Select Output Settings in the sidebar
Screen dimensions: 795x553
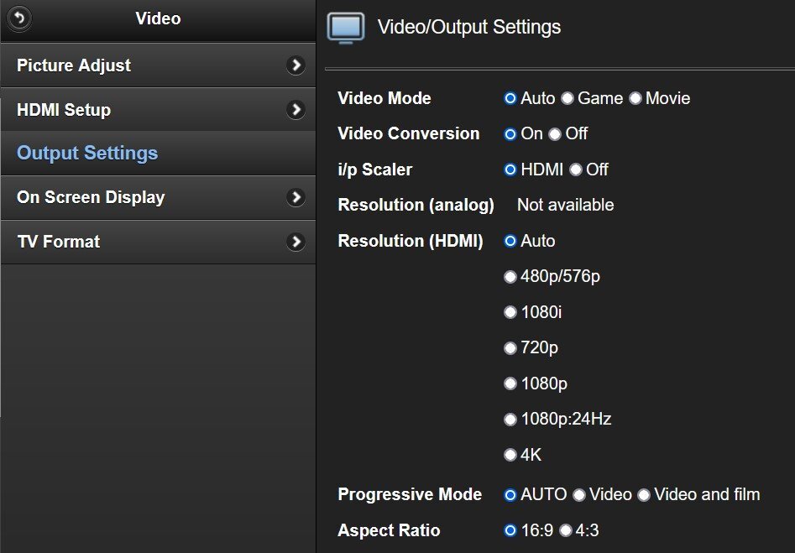pyautogui.click(x=86, y=153)
